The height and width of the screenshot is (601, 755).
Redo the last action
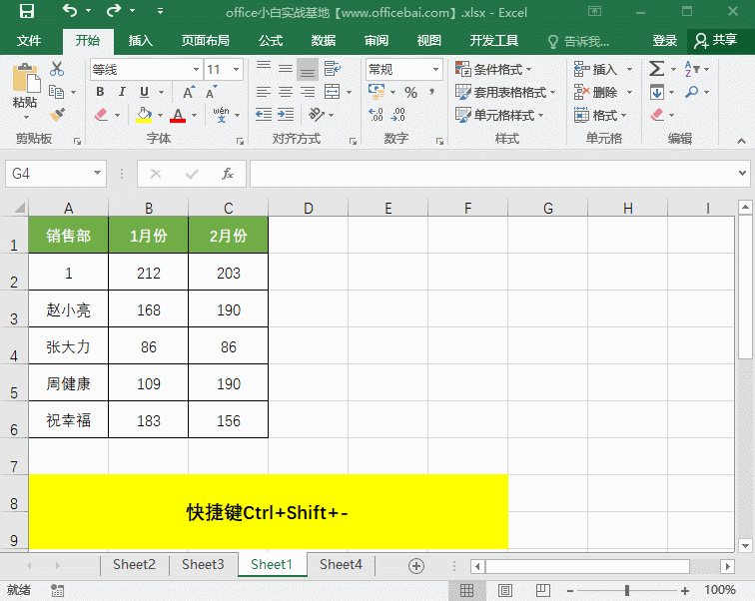point(114,11)
